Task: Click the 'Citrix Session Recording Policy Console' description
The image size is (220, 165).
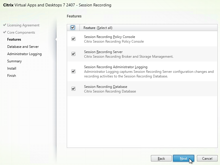Action: (x=114, y=41)
